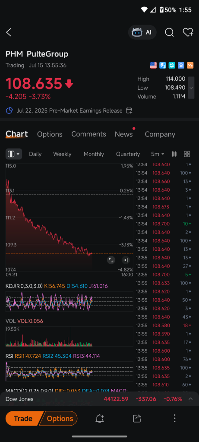The image size is (199, 442).
Task: Tap the -4.205 -3.73% change text
Action: tap(28, 97)
